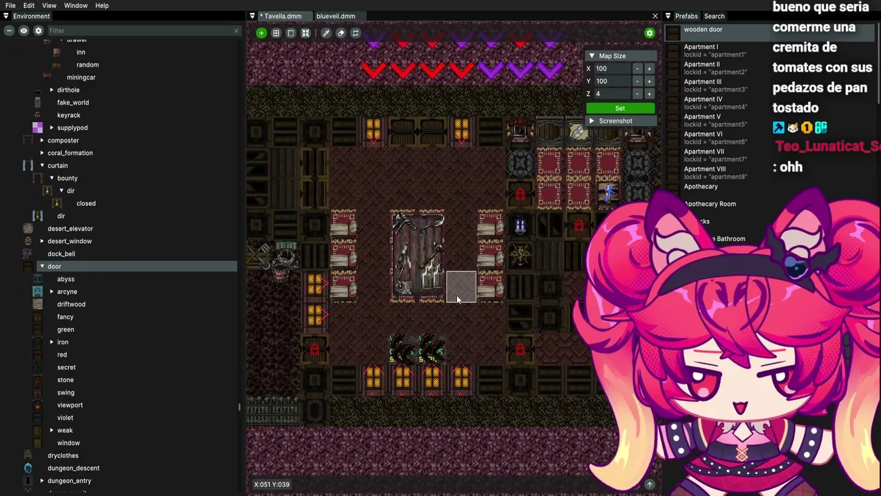Open the map tab bar dropdown menu
The image size is (881, 496).
pyautogui.click(x=252, y=16)
